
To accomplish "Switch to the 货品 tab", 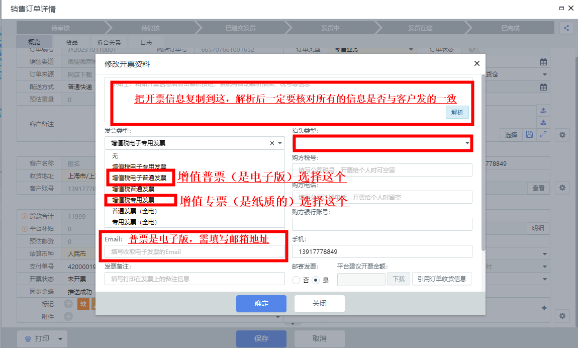I will click(72, 43).
